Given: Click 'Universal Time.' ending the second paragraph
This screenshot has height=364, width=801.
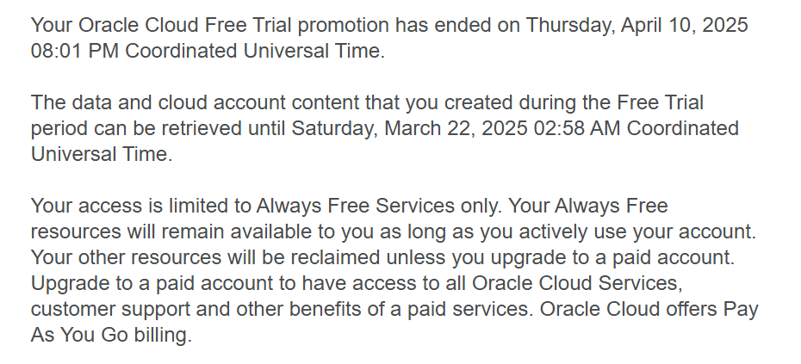Looking at the screenshot, I should click(x=102, y=154).
